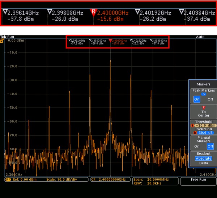This screenshot has height=198, width=217.
Task: Click the Free Run trigger button
Action: pos(198,180)
